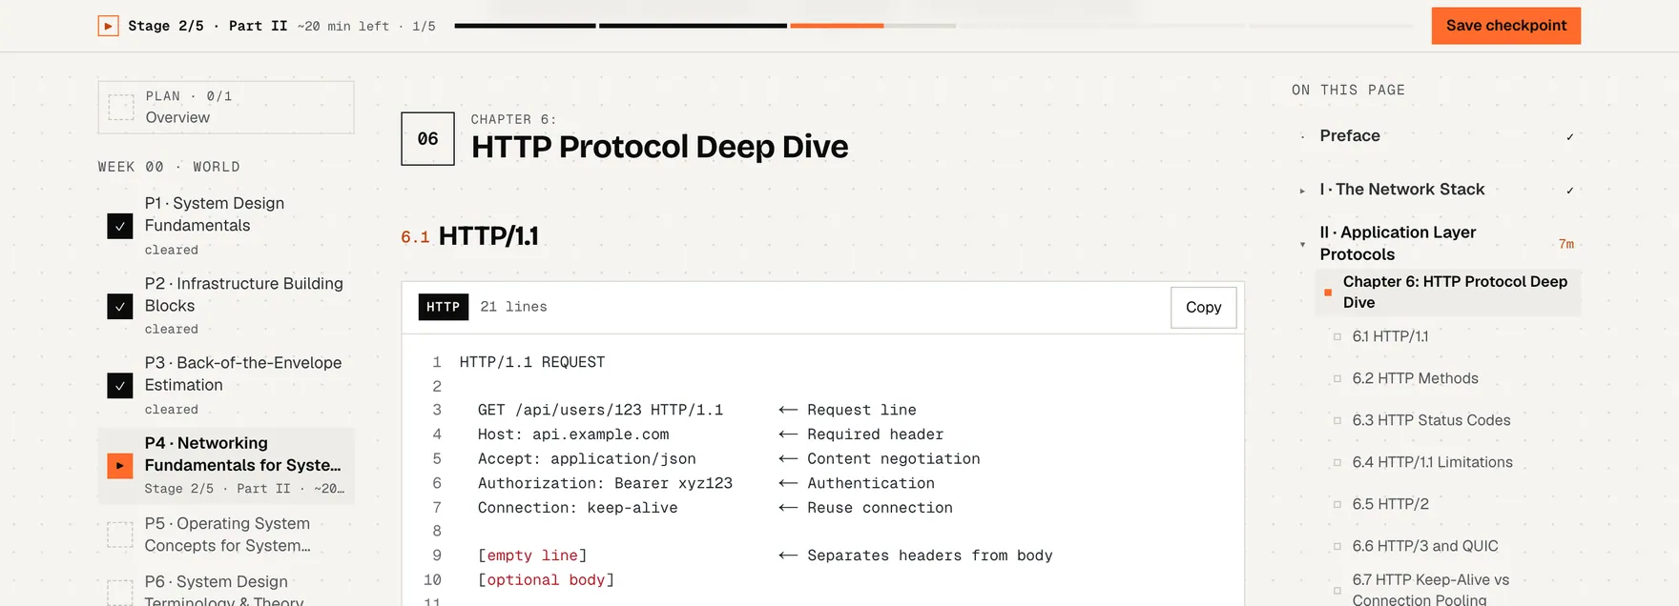Click the orange play icon beside Stage 2/5

pyautogui.click(x=109, y=26)
